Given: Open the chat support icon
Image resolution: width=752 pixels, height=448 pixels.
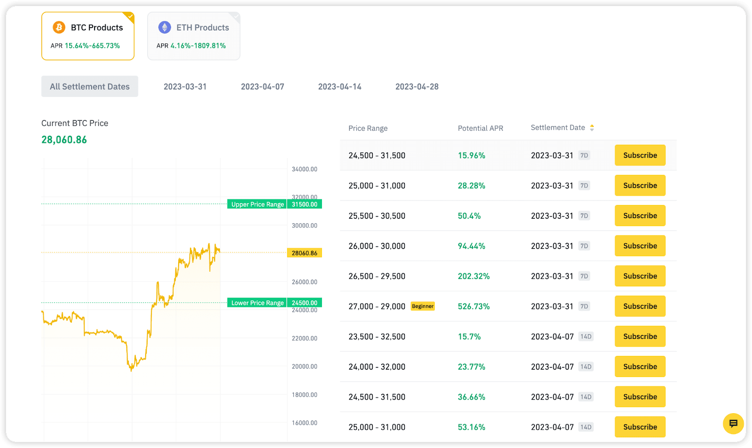Looking at the screenshot, I should coord(733,424).
